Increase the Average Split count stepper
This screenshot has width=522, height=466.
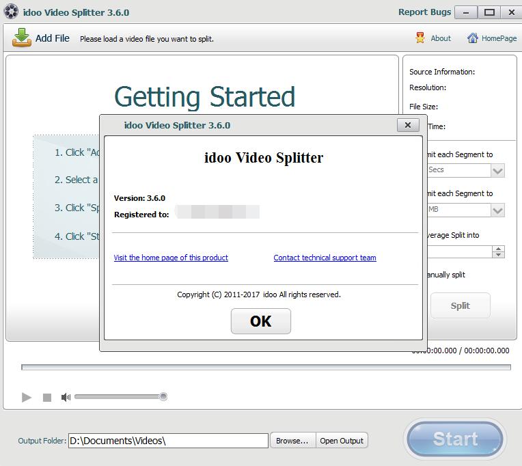tap(499, 249)
